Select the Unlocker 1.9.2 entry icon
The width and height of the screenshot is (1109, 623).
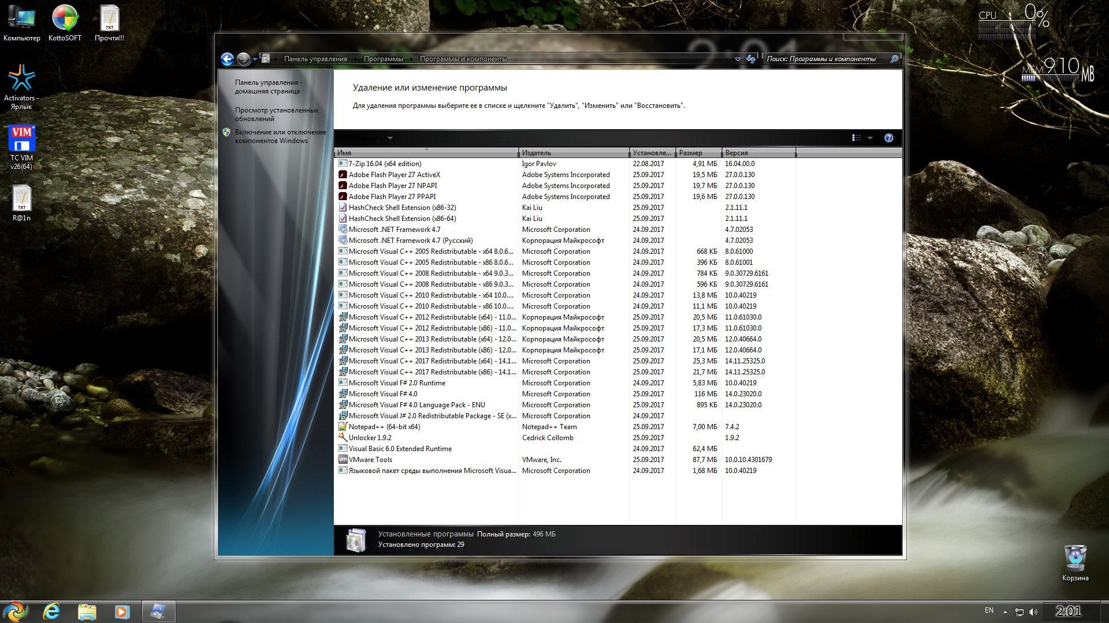(343, 438)
